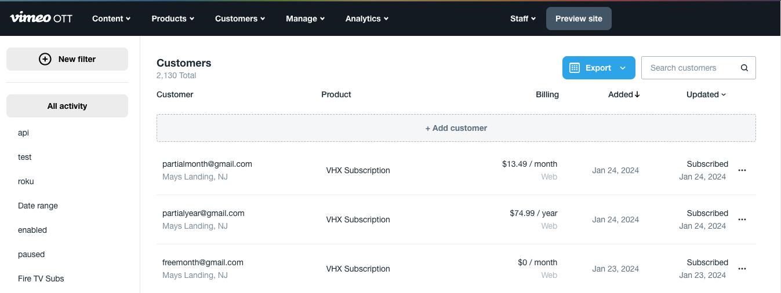Select the Fire TV Subs filter

click(x=41, y=279)
